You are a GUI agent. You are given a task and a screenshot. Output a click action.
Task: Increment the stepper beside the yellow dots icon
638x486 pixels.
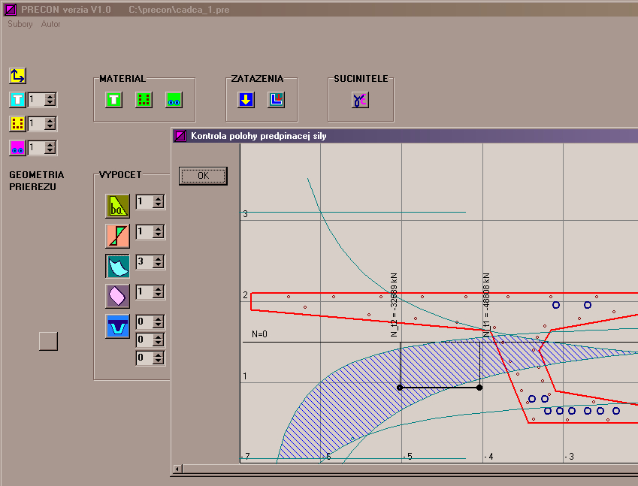click(50, 120)
